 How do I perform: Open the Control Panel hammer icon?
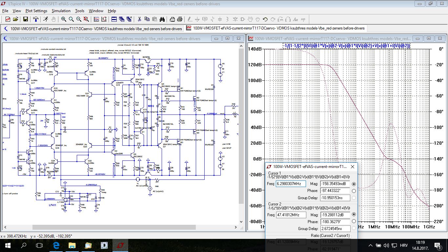pos(35,19)
